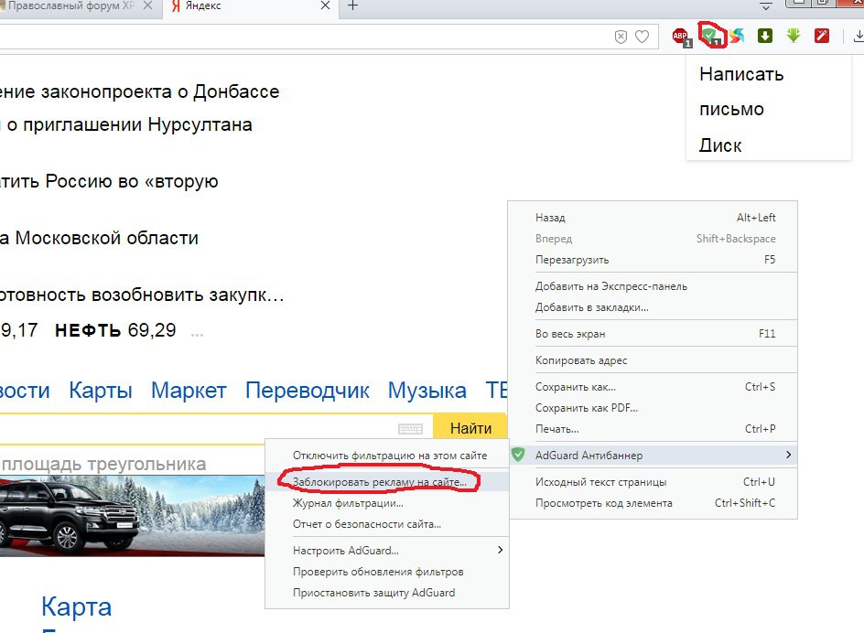Click the ellipsis after oil quote
Viewport: 864px width, 633px height.
tap(198, 334)
